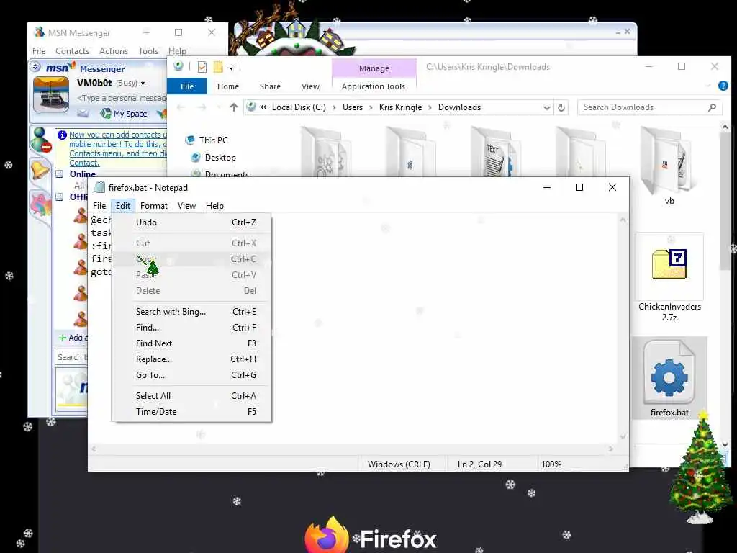Screen dimensions: 737x553
Task: Click Notepad's vertical scrollbar up arrow
Action: (x=623, y=220)
